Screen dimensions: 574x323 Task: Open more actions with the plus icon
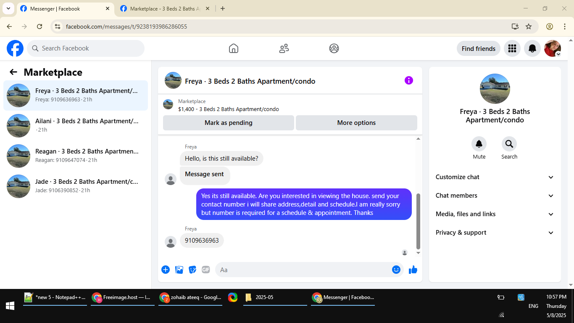[x=166, y=270]
